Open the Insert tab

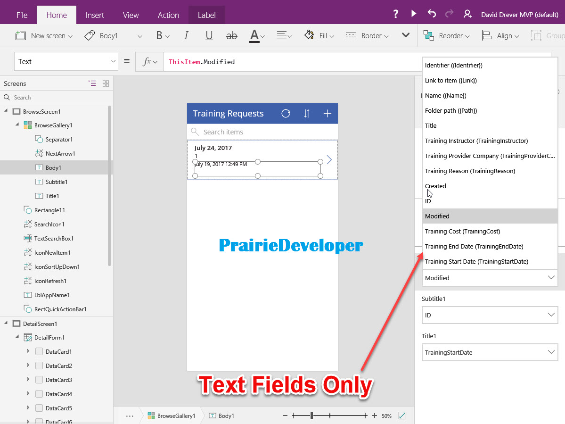coord(95,15)
